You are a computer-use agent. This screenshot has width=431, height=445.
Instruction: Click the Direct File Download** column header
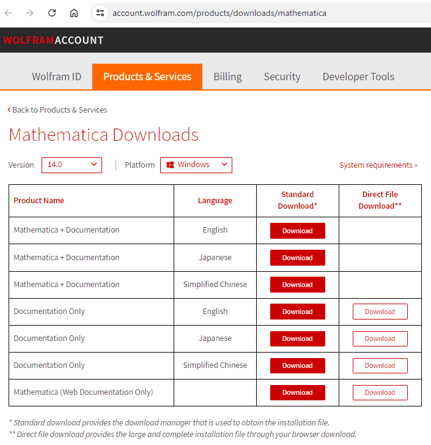point(380,200)
